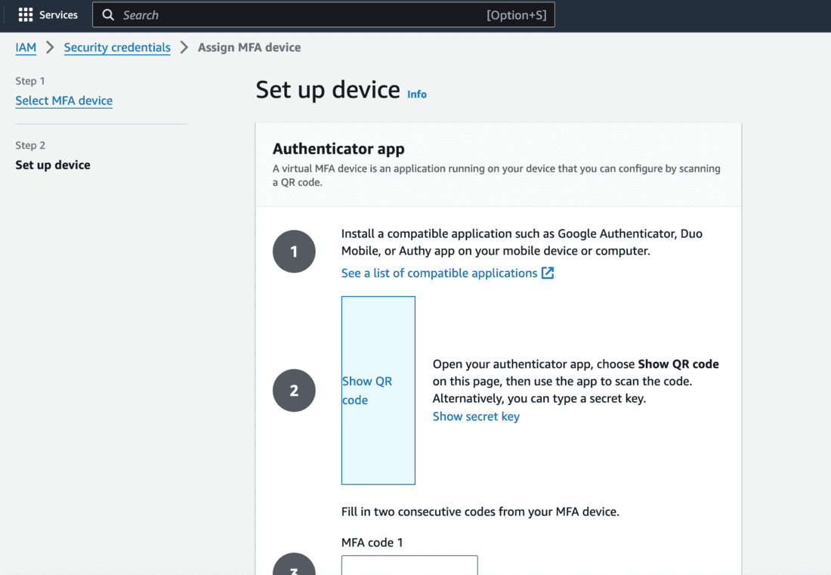Viewport: 831px width, 575px height.
Task: Click the [Option+S] shortcut hint
Action: (x=516, y=15)
